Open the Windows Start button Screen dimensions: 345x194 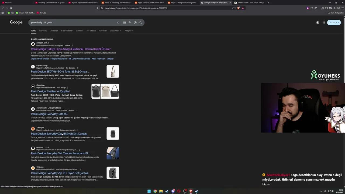pyautogui.click(x=149, y=191)
